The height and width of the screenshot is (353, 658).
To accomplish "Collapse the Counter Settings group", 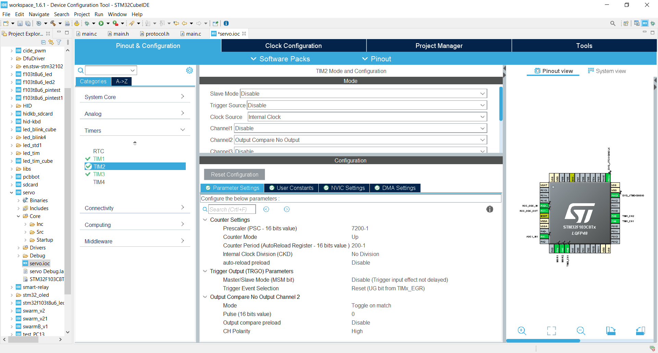I will (205, 220).
